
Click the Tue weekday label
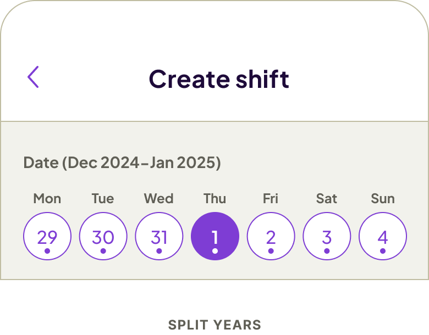(x=103, y=198)
